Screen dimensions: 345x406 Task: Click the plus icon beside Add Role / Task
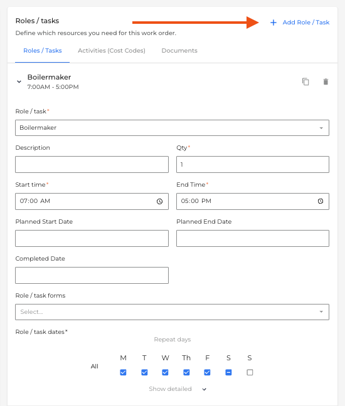click(x=273, y=23)
